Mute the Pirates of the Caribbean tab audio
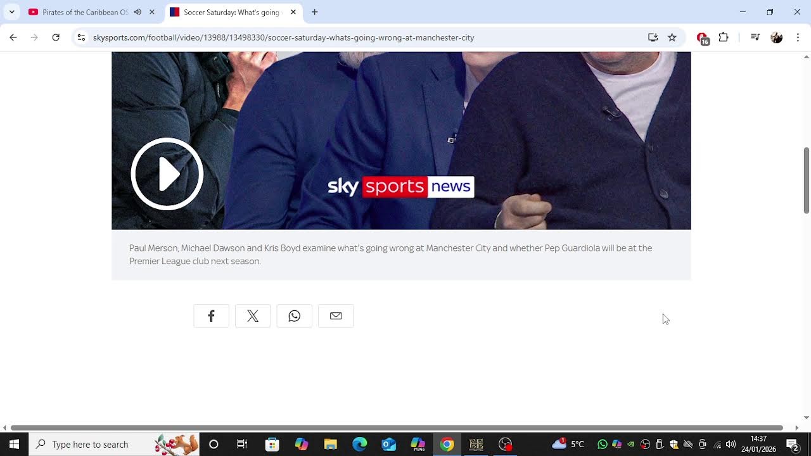 pyautogui.click(x=137, y=12)
